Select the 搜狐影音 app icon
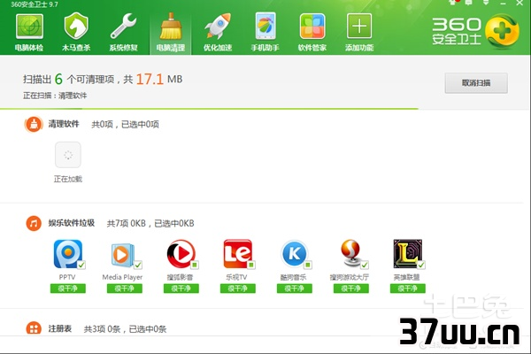 [x=181, y=254]
